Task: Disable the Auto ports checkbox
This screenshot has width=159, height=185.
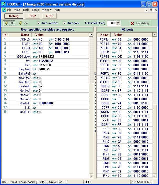Action: 65,23
